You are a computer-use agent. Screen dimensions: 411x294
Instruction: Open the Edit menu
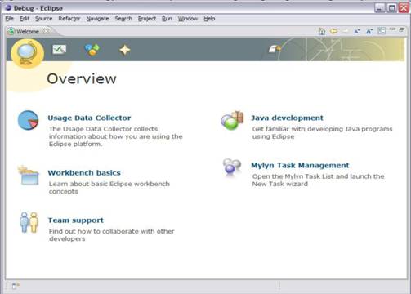25,19
